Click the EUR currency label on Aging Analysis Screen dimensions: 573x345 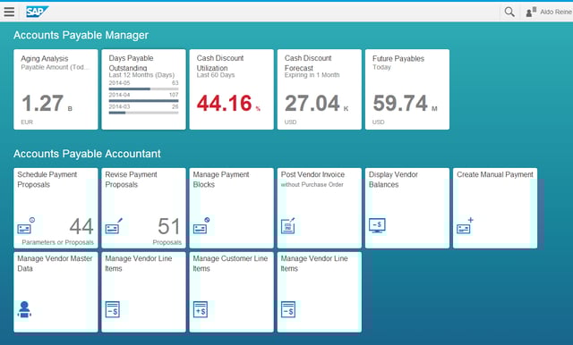point(27,122)
